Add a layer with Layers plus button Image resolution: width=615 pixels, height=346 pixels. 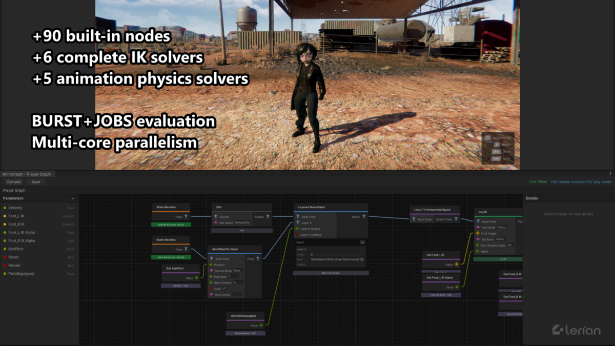pyautogui.click(x=362, y=242)
